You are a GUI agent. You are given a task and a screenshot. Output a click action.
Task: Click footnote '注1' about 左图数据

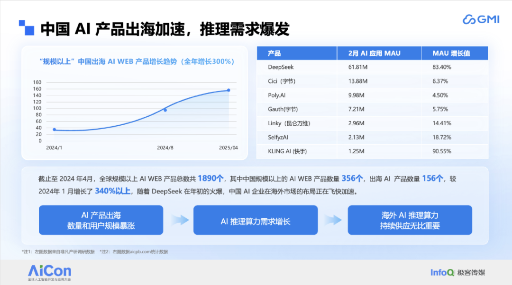click(58, 252)
